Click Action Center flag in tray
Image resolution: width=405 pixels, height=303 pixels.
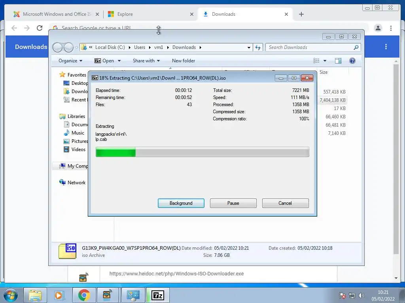coord(342,296)
